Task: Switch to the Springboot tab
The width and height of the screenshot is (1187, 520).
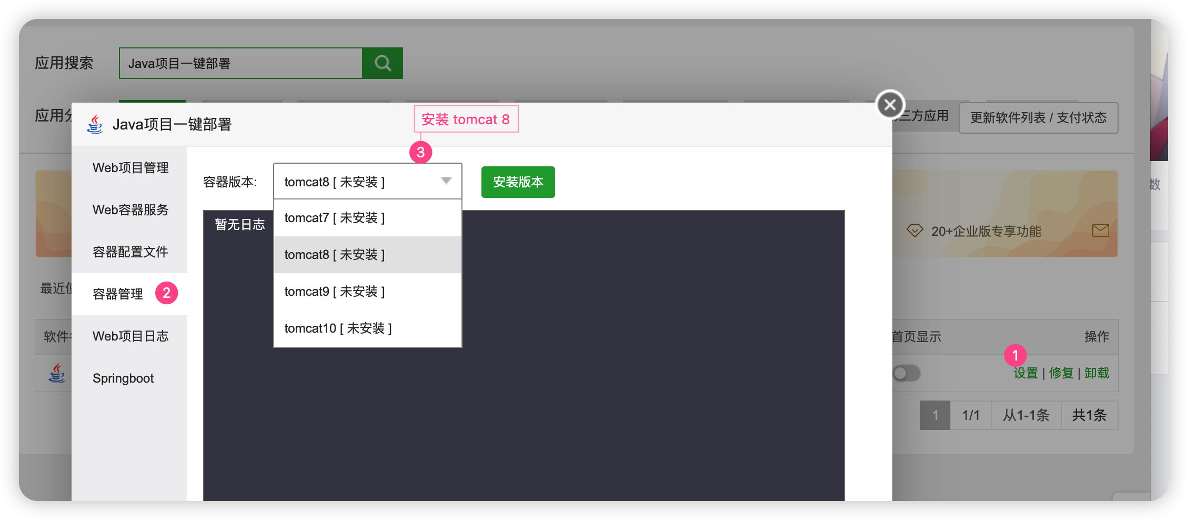Action: click(129, 378)
